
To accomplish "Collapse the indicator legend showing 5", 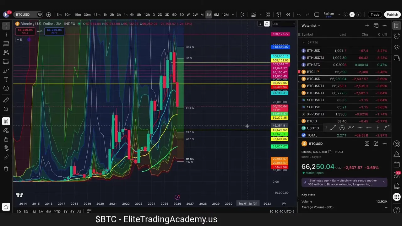I will [19, 40].
